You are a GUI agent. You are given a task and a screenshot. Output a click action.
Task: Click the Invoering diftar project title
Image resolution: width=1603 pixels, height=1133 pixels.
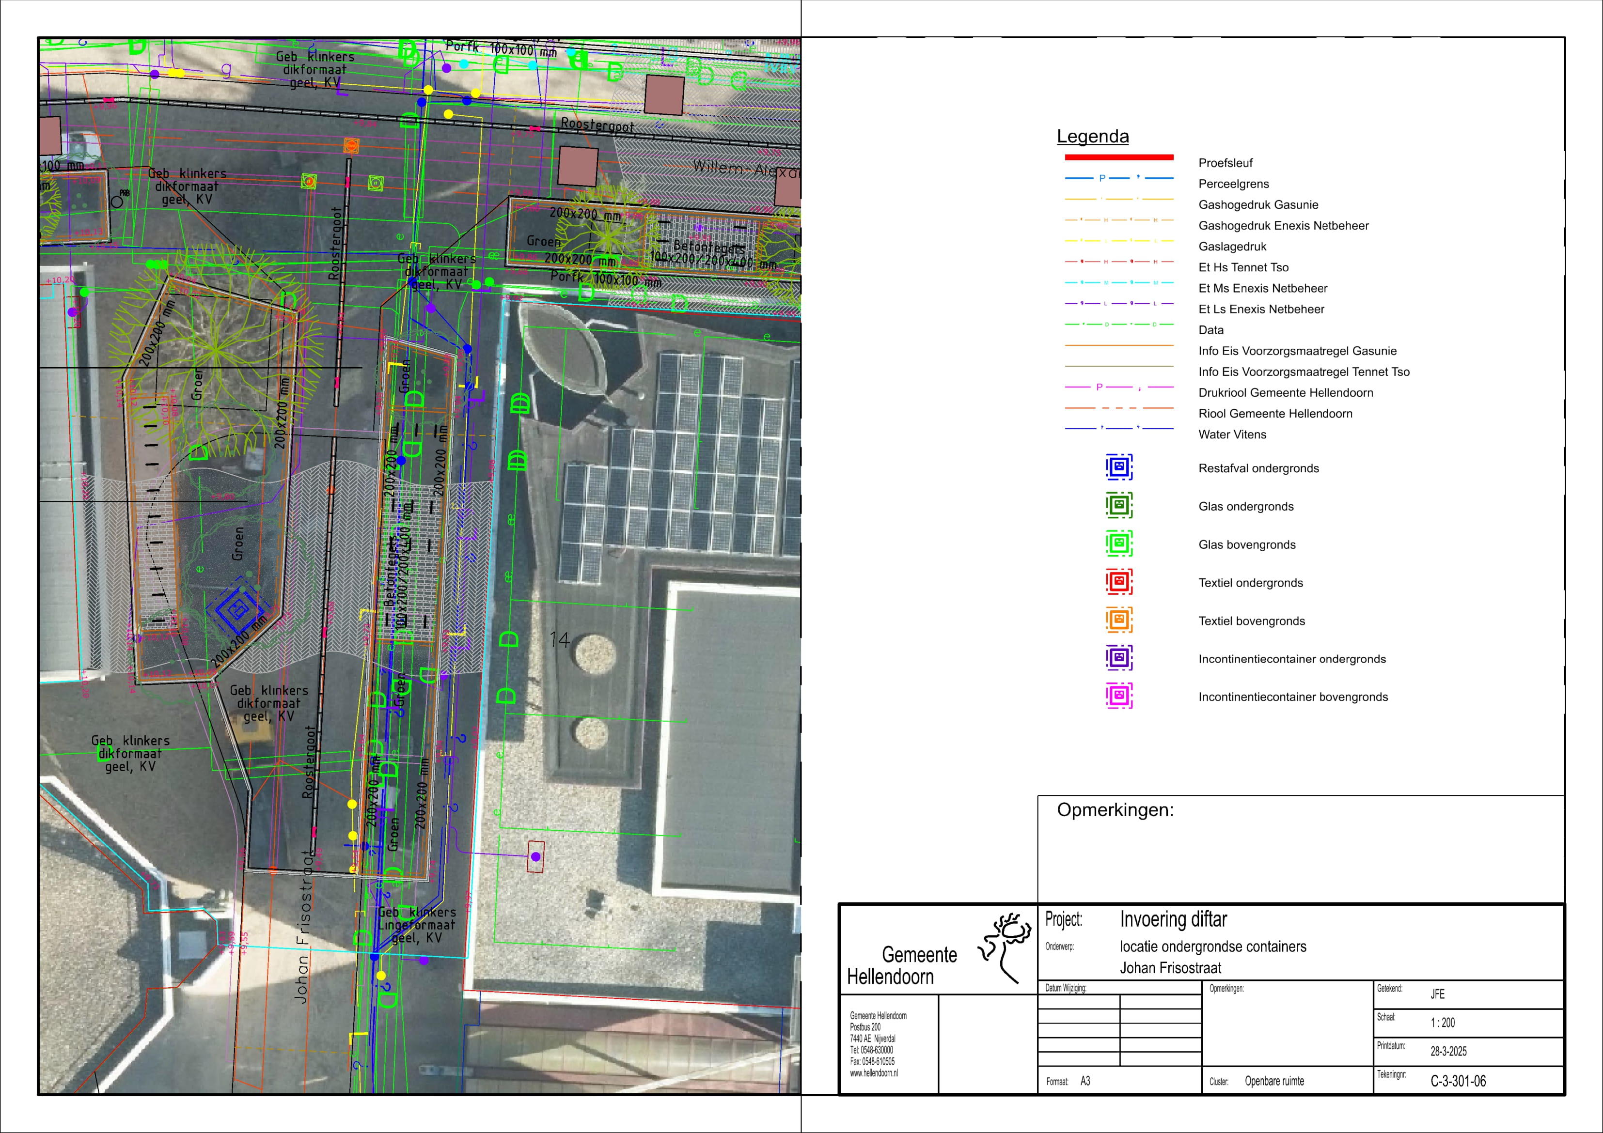[1173, 919]
